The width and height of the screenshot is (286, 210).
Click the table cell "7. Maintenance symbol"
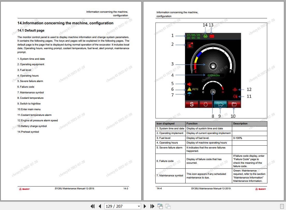[x=170, y=176]
